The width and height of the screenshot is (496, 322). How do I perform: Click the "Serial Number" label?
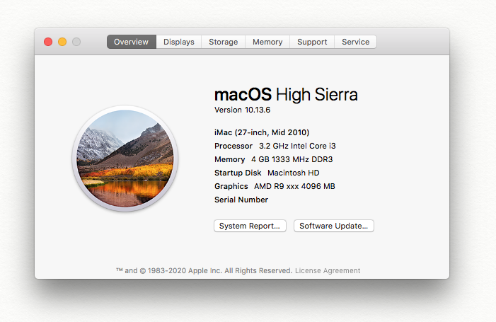pyautogui.click(x=241, y=200)
